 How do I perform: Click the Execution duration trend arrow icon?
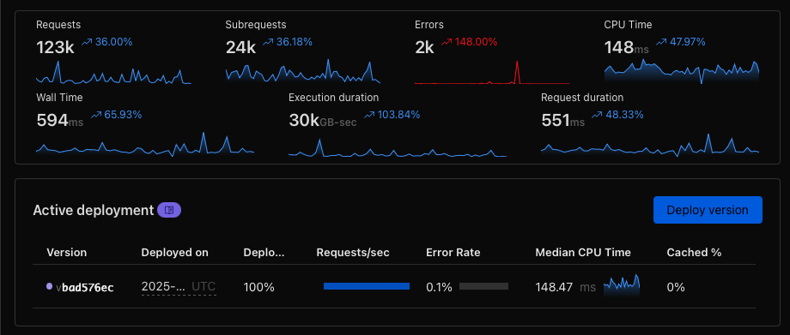369,115
